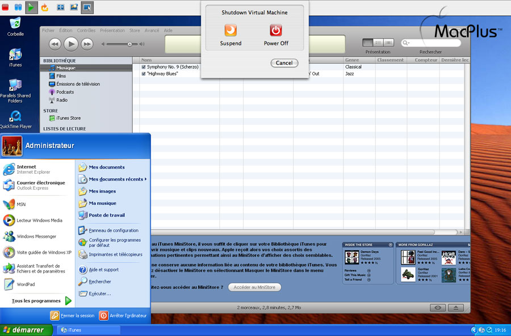Image resolution: width=511 pixels, height=336 pixels.
Task: Click the green Play icon in Parallels toolbar
Action: pyautogui.click(x=31, y=7)
